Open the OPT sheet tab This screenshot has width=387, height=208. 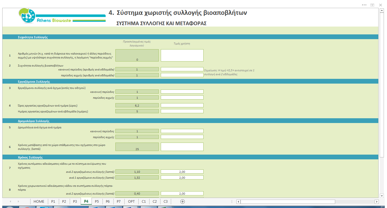(131, 201)
